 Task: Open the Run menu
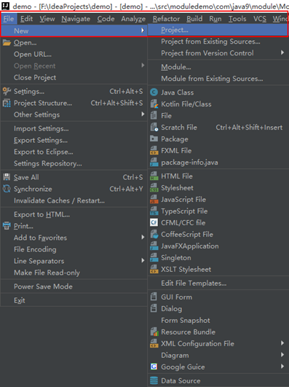(215, 19)
